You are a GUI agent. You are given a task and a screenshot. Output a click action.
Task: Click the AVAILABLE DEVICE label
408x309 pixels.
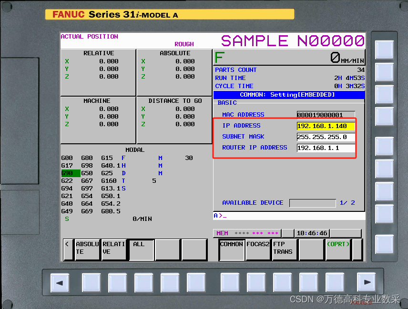pos(253,203)
